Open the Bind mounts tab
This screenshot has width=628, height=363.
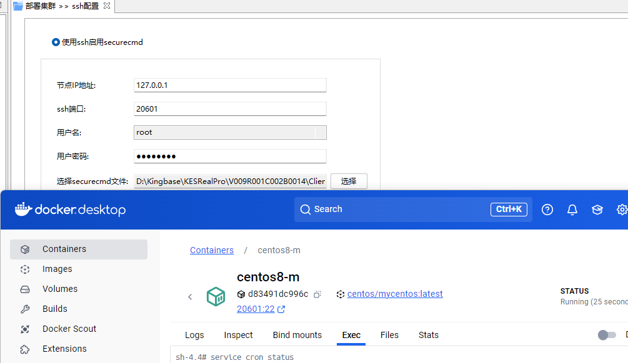[297, 335]
